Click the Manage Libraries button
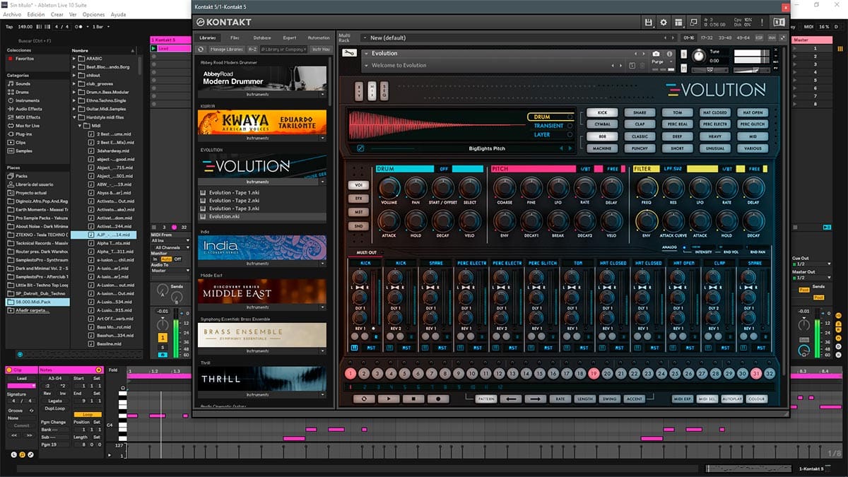This screenshot has height=477, width=848. pos(226,49)
